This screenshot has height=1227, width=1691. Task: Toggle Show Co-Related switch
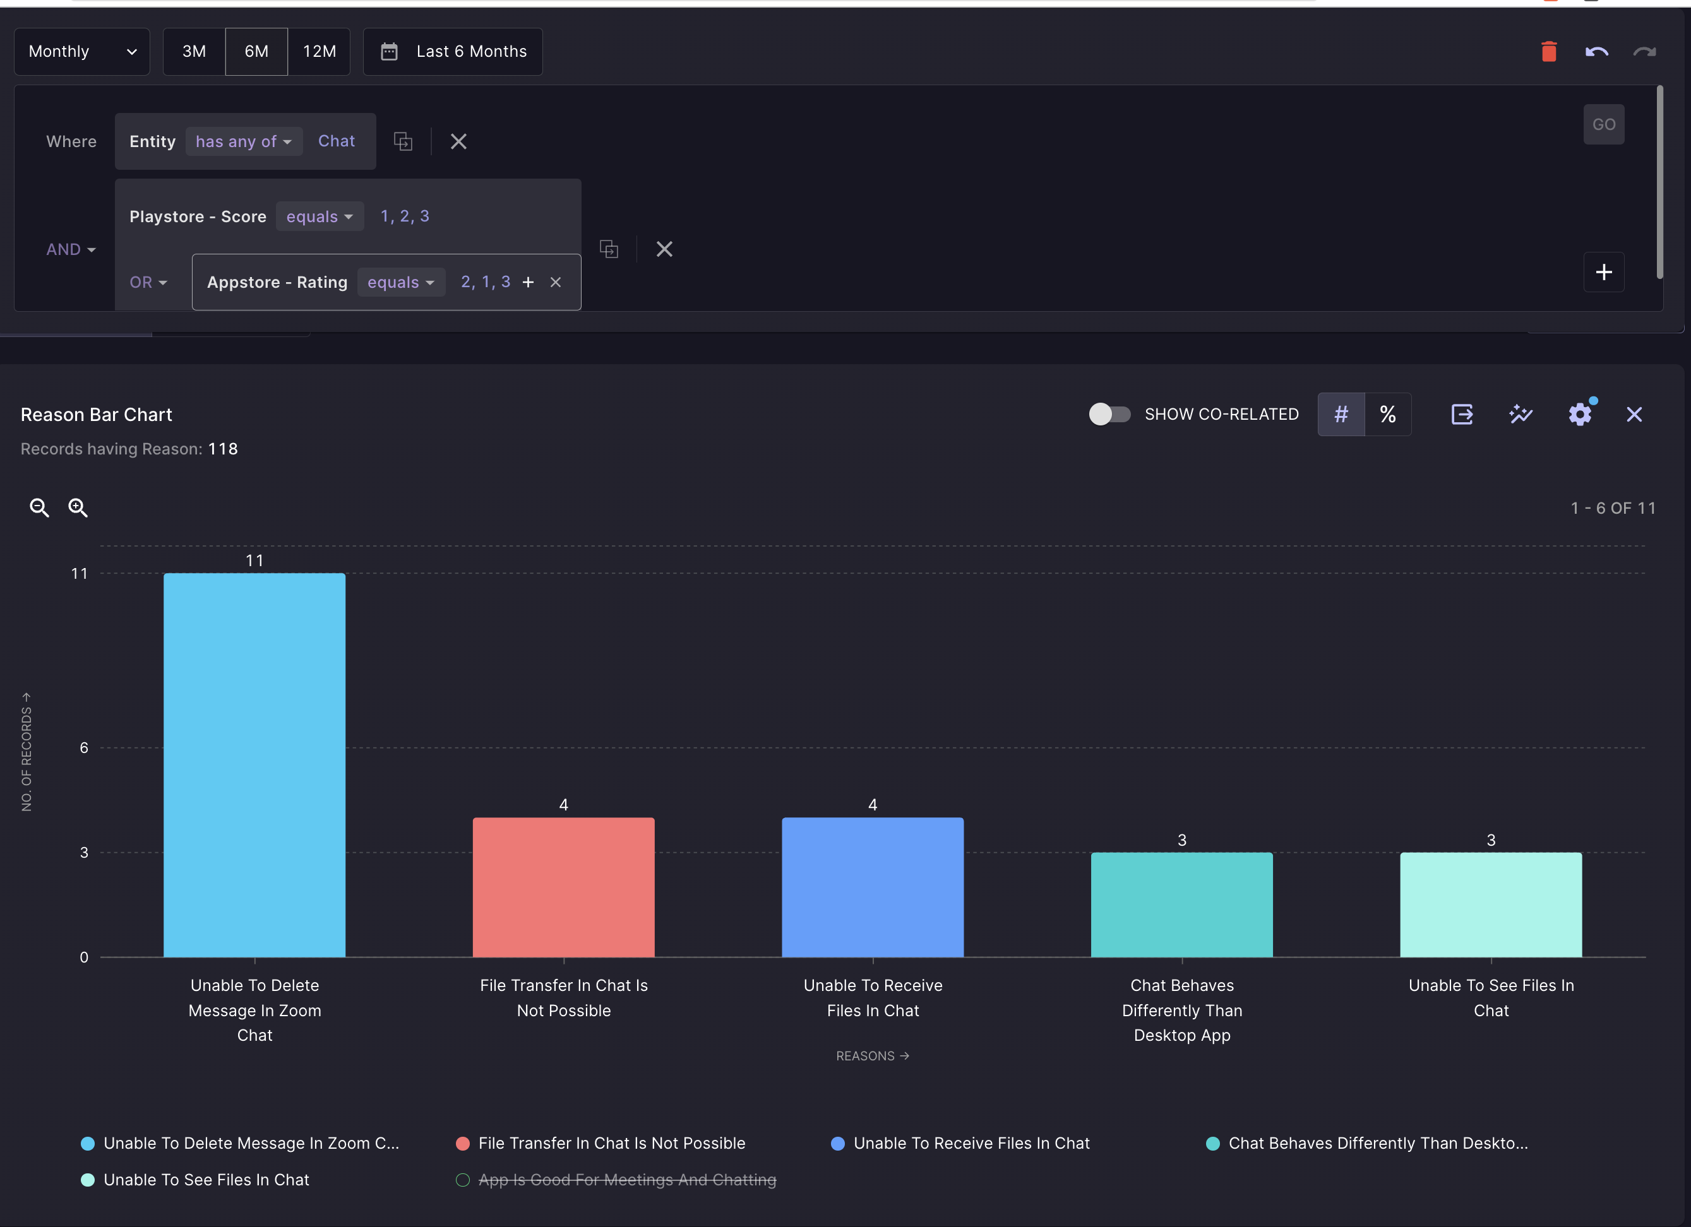tap(1109, 415)
